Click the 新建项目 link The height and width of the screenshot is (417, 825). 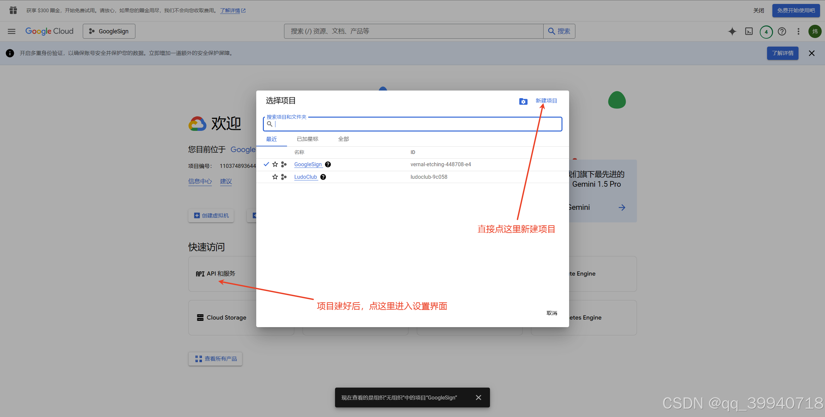point(546,101)
